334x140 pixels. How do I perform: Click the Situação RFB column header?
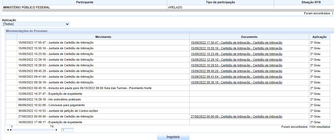[304, 2]
